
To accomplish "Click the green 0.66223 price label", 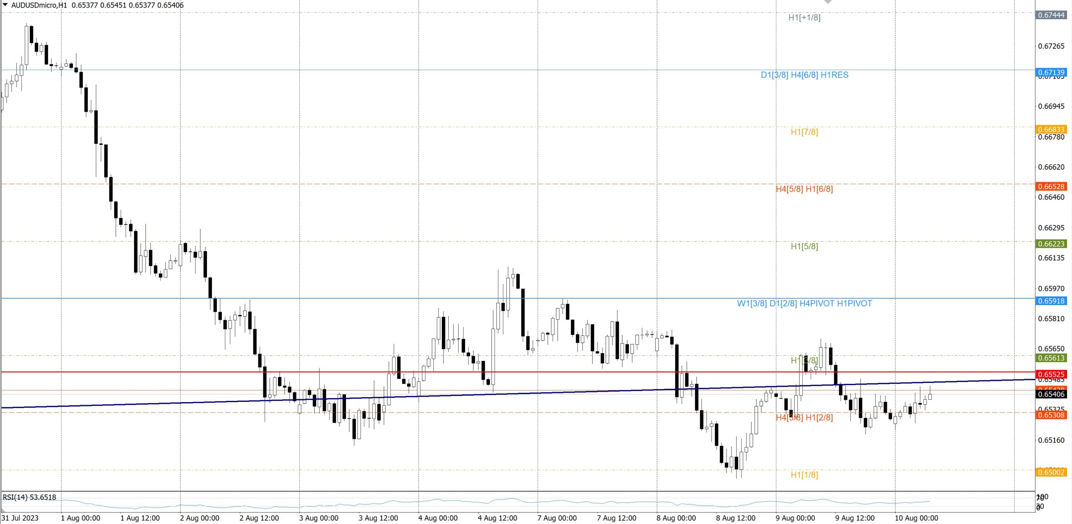I will (x=1051, y=244).
